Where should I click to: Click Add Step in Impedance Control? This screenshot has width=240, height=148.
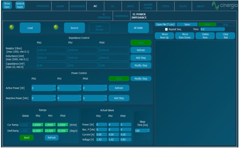coord(141,57)
